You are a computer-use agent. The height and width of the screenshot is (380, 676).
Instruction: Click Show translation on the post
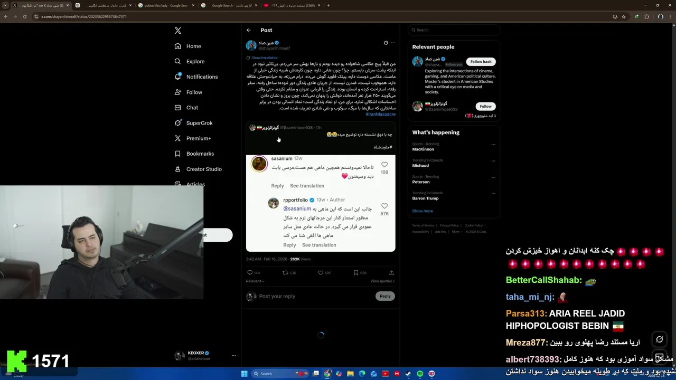[265, 58]
